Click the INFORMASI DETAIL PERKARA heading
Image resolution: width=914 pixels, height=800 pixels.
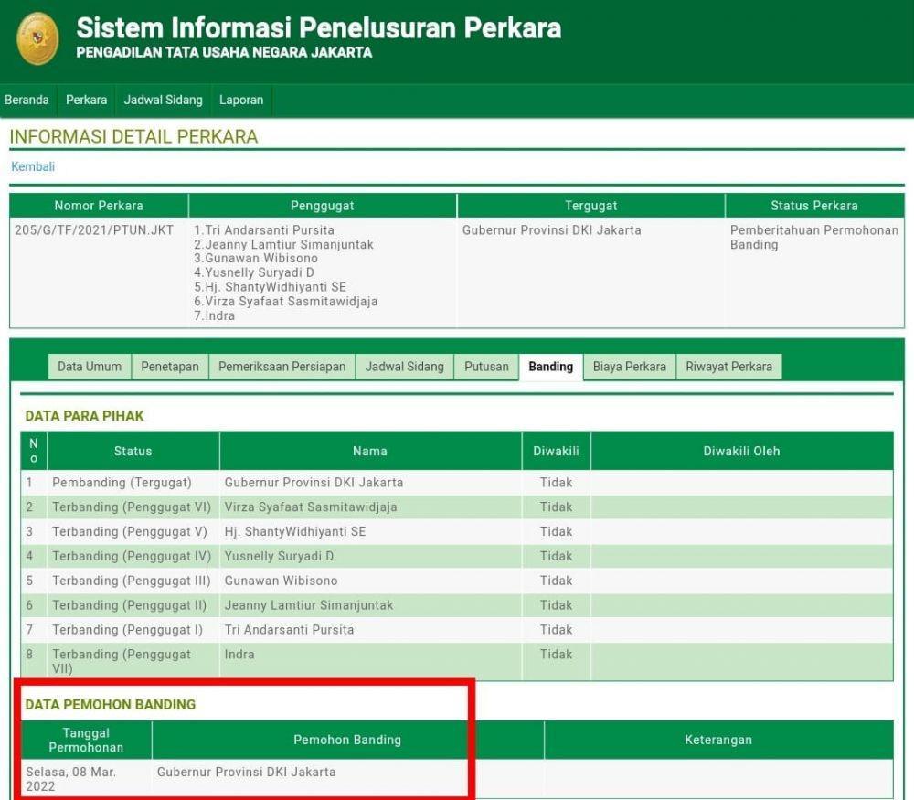click(x=134, y=136)
